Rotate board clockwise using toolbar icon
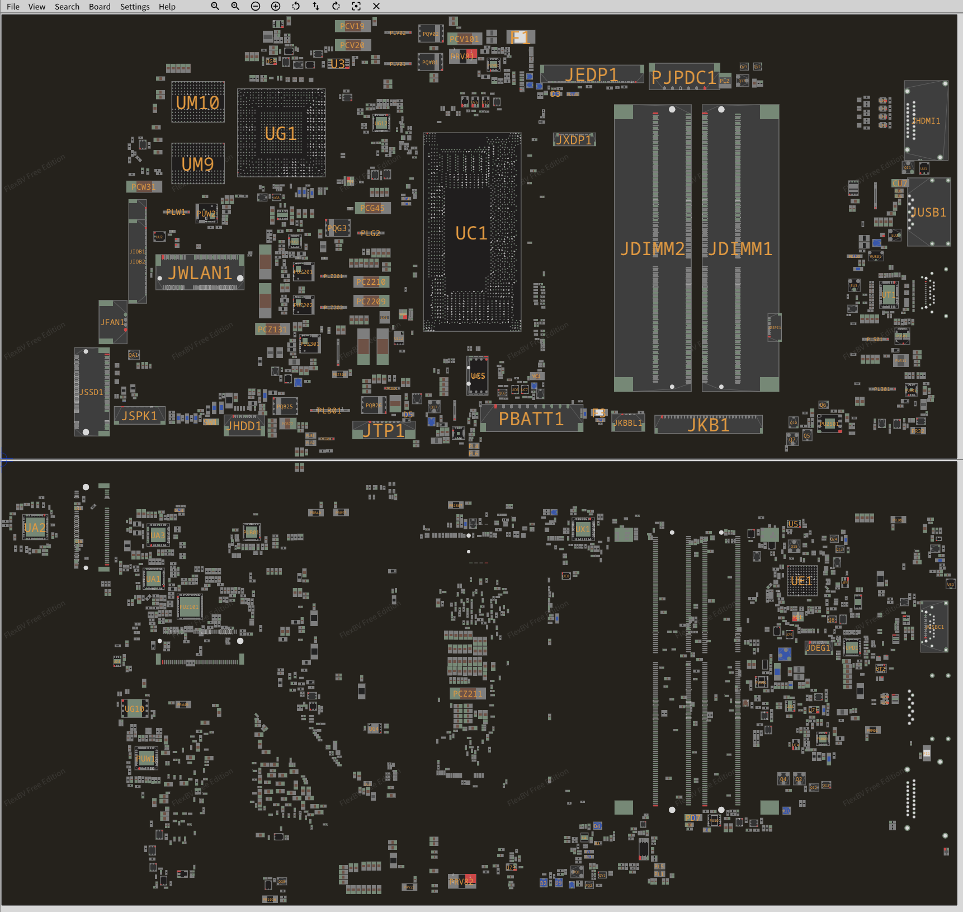This screenshot has width=963, height=912. click(x=336, y=6)
